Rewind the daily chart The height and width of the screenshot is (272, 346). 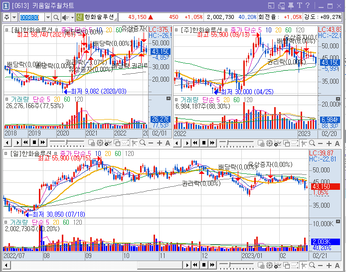click(x=195, y=265)
